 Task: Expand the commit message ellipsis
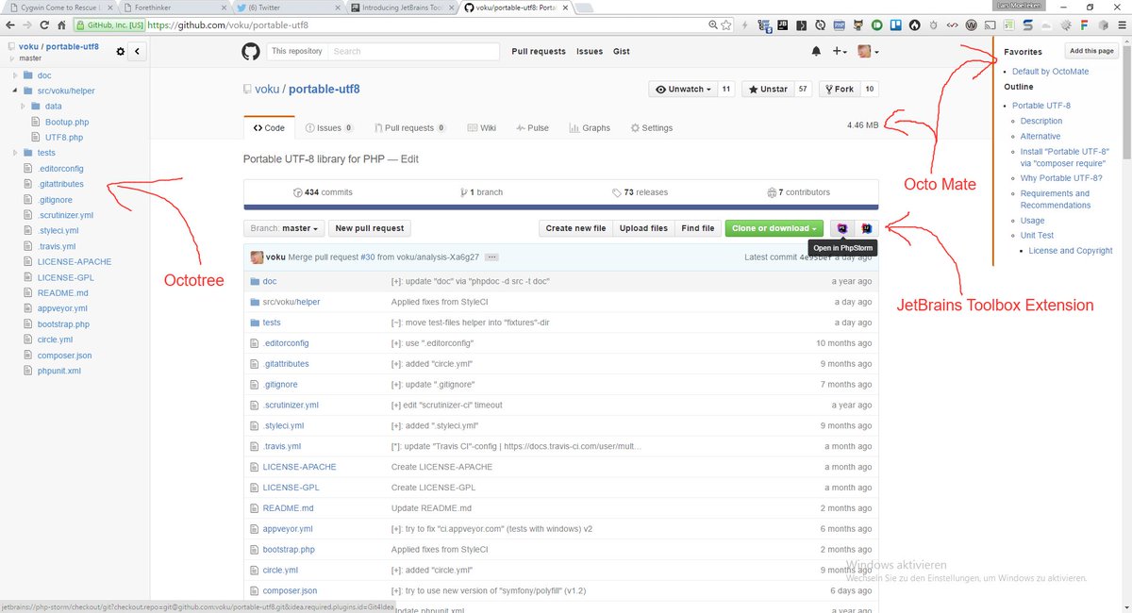point(492,257)
